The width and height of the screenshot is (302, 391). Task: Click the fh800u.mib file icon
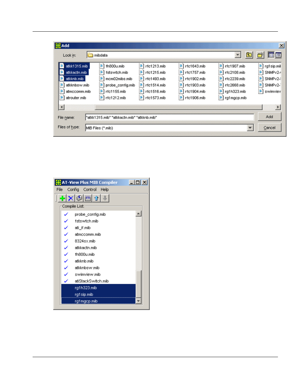[102, 66]
